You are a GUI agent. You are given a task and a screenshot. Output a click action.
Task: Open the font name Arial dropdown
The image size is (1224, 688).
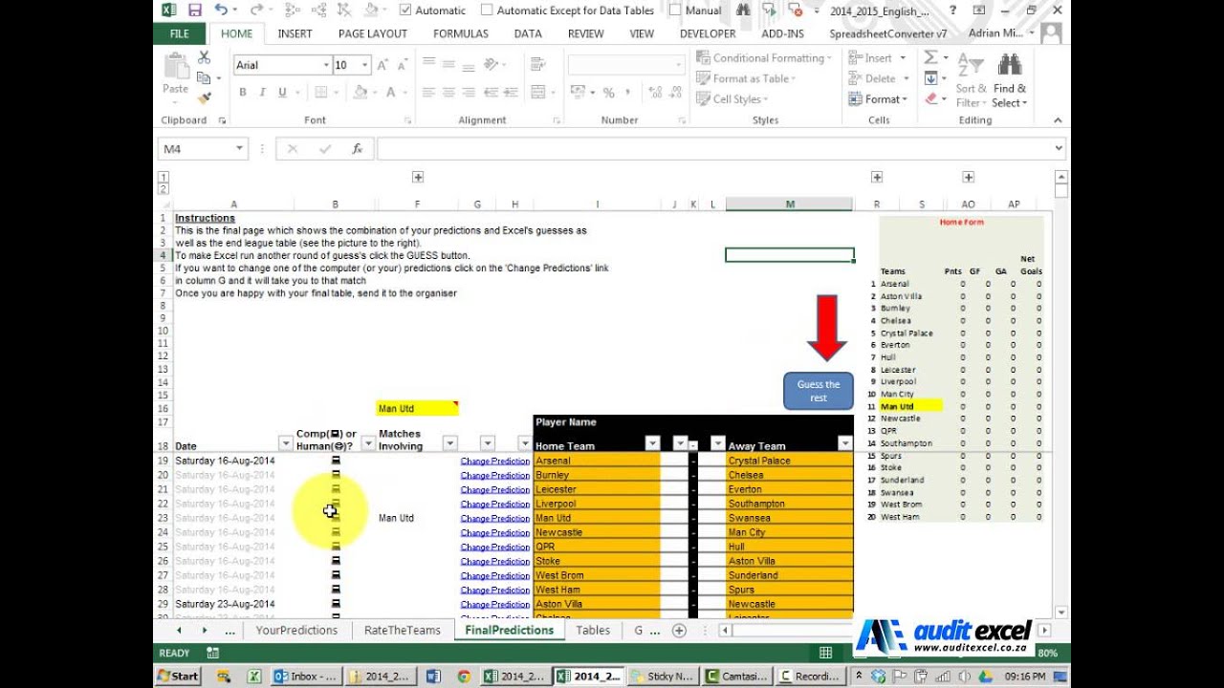[325, 65]
